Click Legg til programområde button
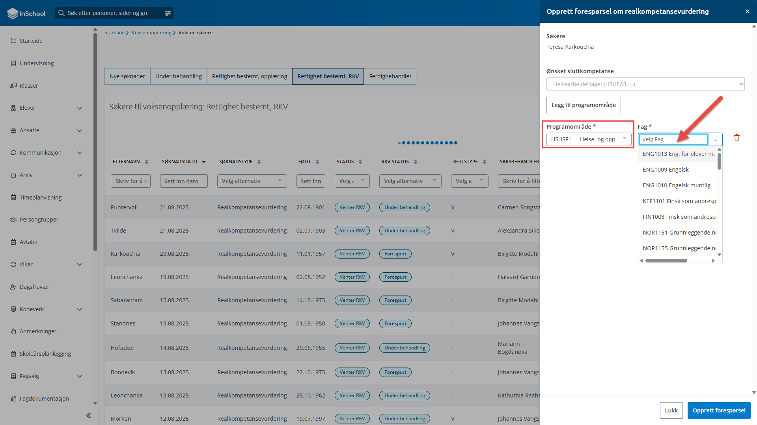Screen dimensions: 757x425 tap(584, 105)
